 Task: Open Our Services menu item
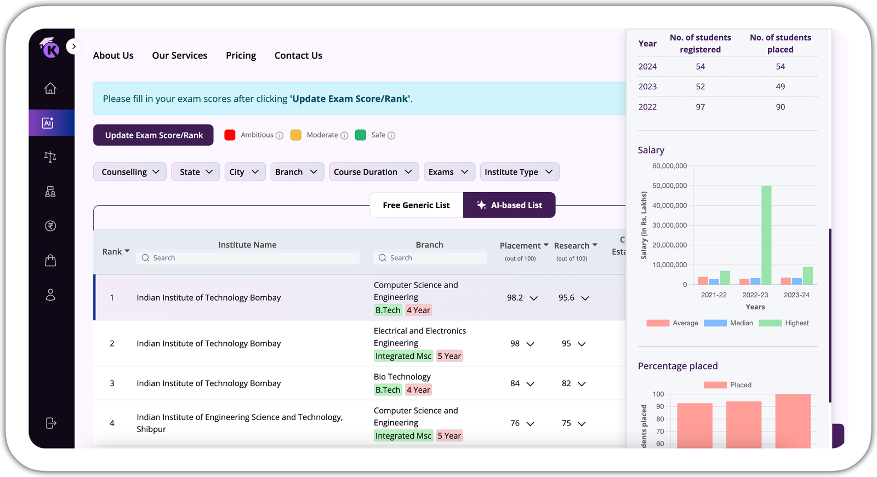[x=180, y=55]
